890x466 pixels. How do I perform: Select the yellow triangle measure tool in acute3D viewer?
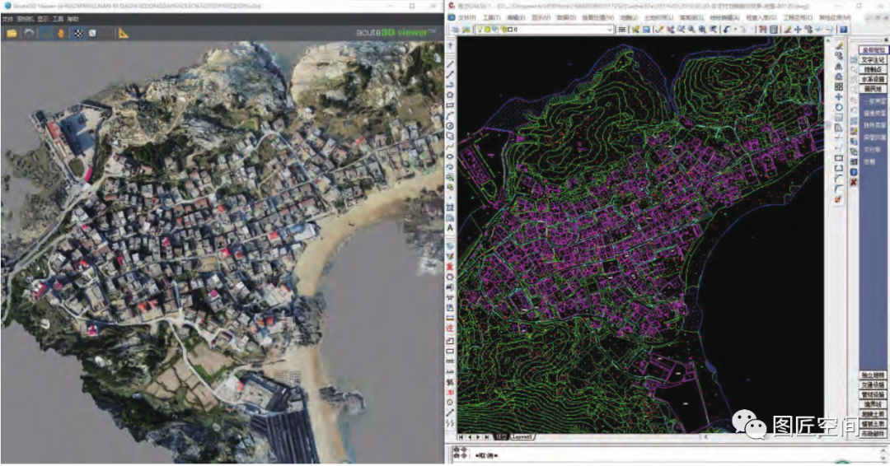pyautogui.click(x=123, y=34)
